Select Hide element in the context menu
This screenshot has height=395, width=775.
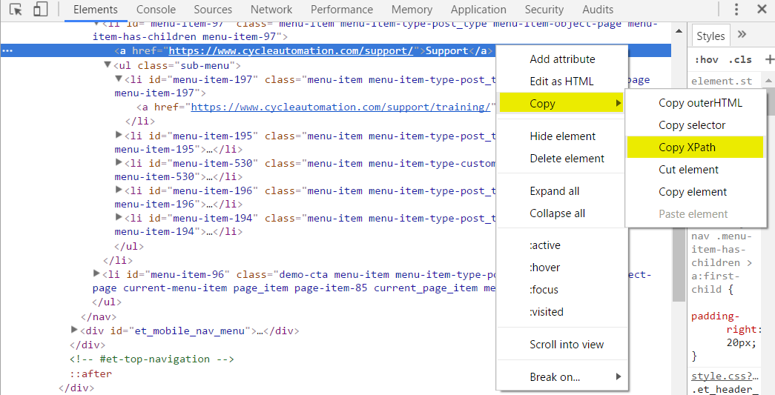tap(562, 136)
